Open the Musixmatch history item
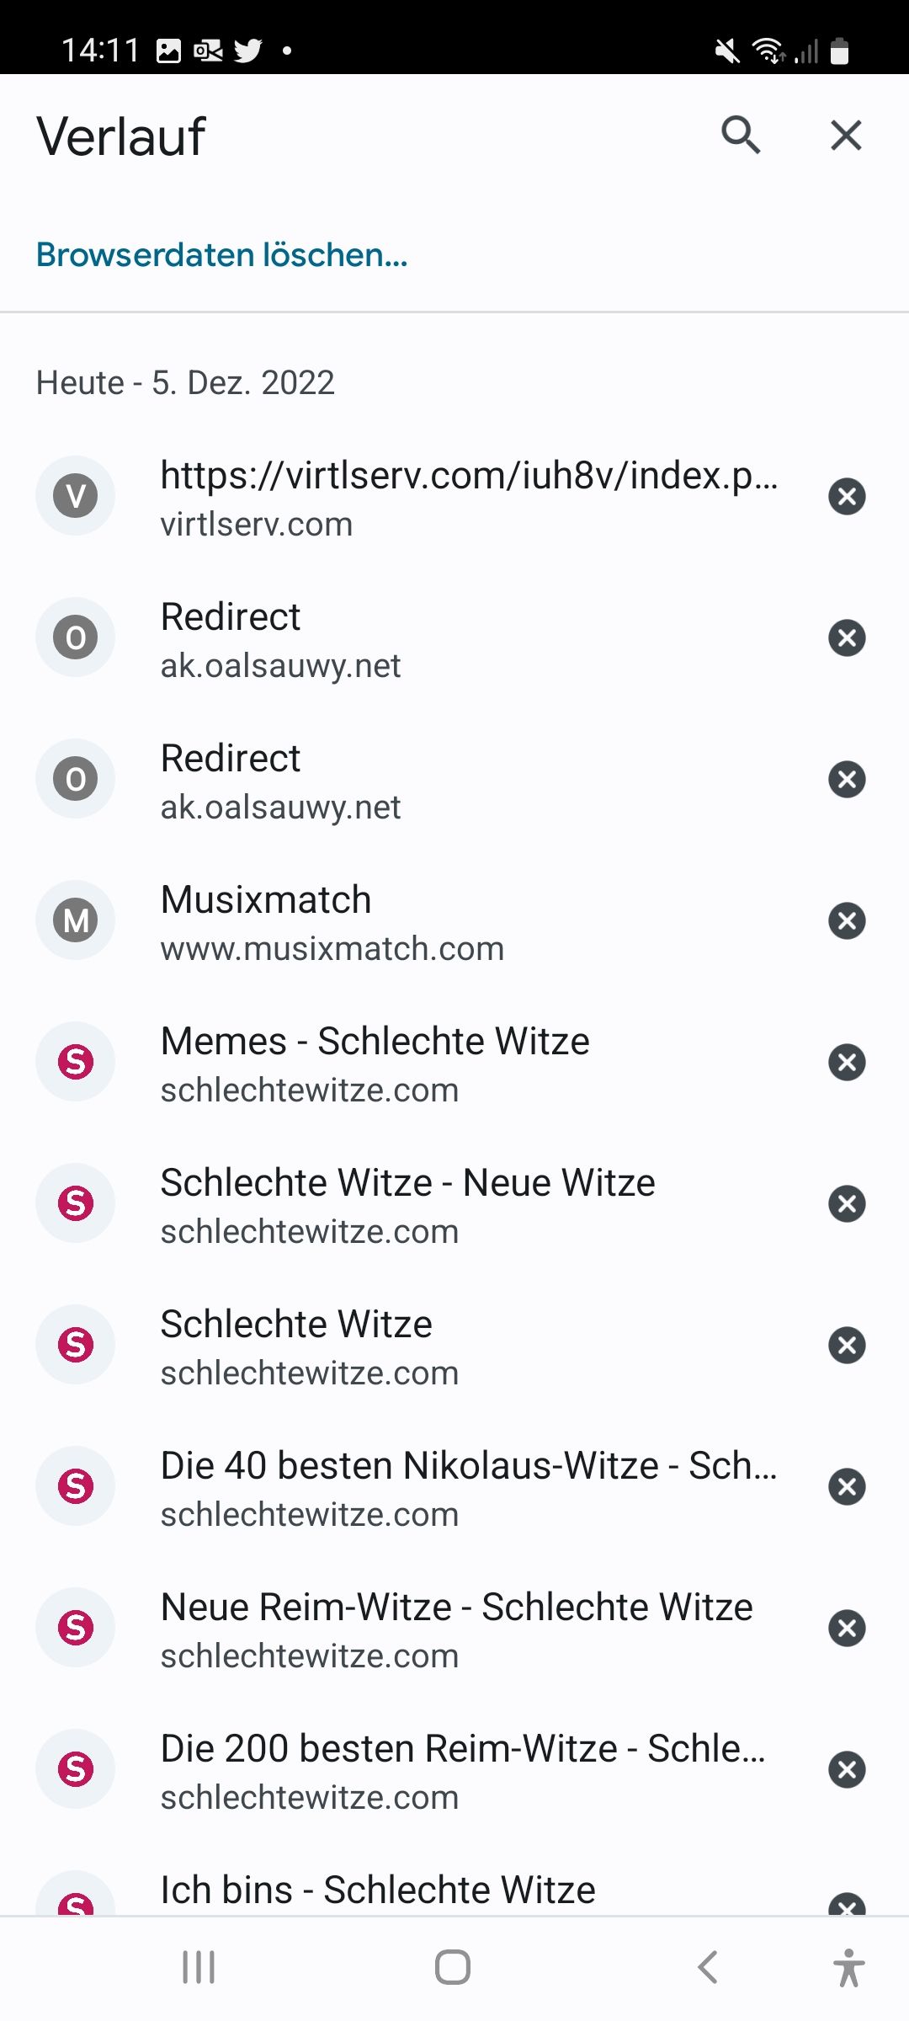The image size is (909, 2021). click(332, 921)
